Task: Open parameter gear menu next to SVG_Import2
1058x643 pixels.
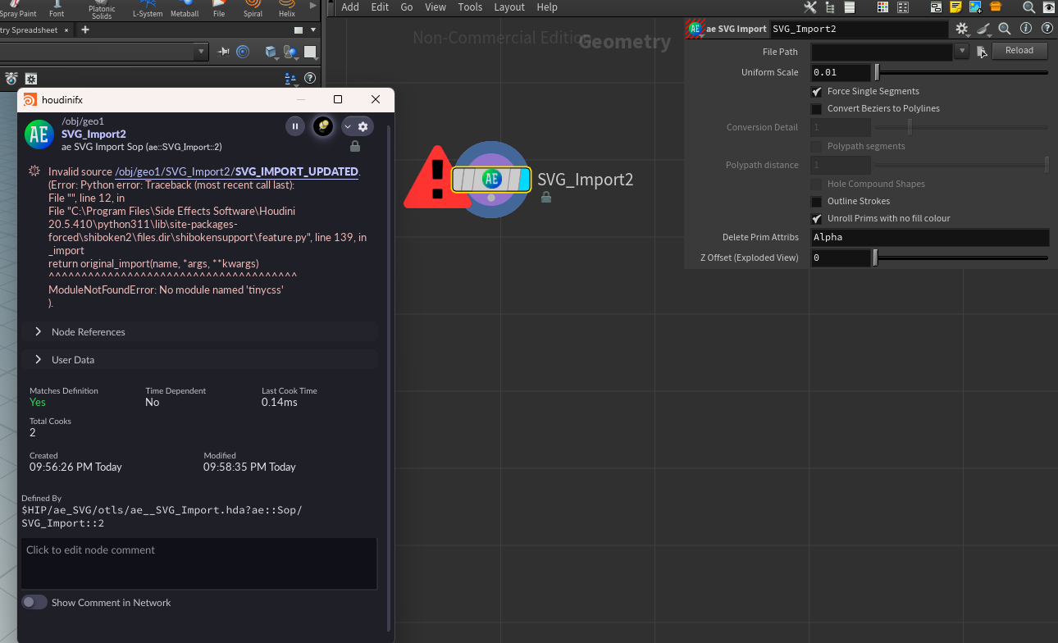Action: (x=962, y=29)
